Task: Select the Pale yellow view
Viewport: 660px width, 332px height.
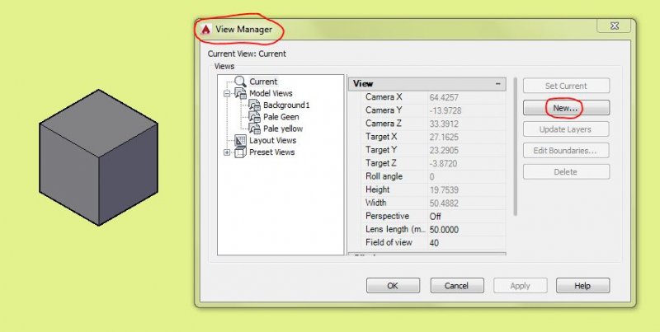Action: pyautogui.click(x=283, y=129)
